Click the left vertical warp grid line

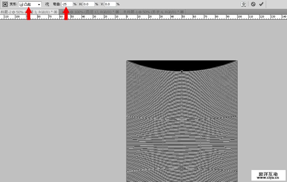pos(163,125)
